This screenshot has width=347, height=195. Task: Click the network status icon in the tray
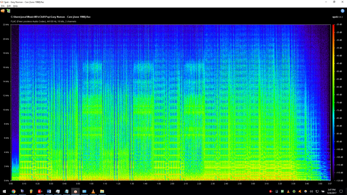317,192
